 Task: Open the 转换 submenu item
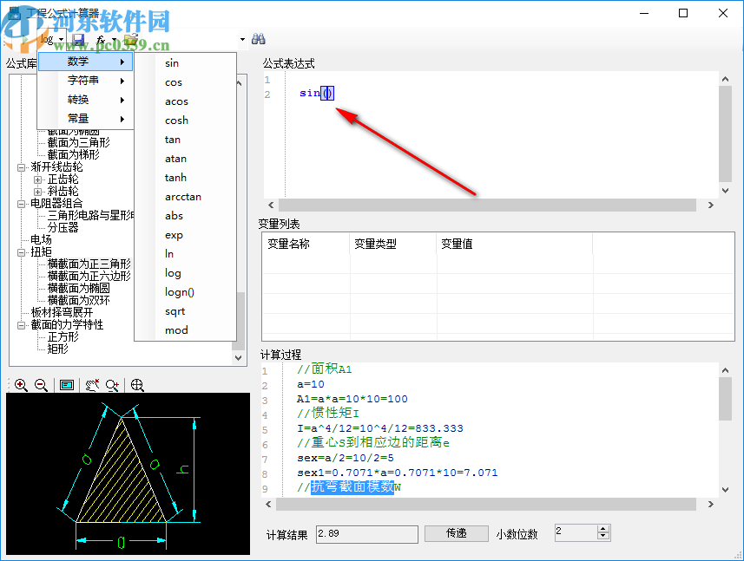pyautogui.click(x=85, y=100)
